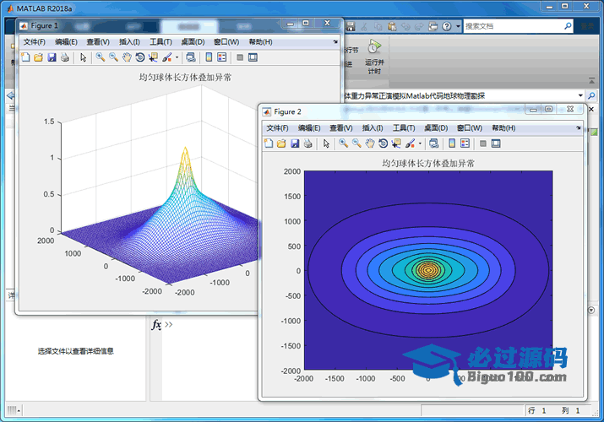
Task: Open file icon in Figure 2 toolbar
Action: coord(281,143)
